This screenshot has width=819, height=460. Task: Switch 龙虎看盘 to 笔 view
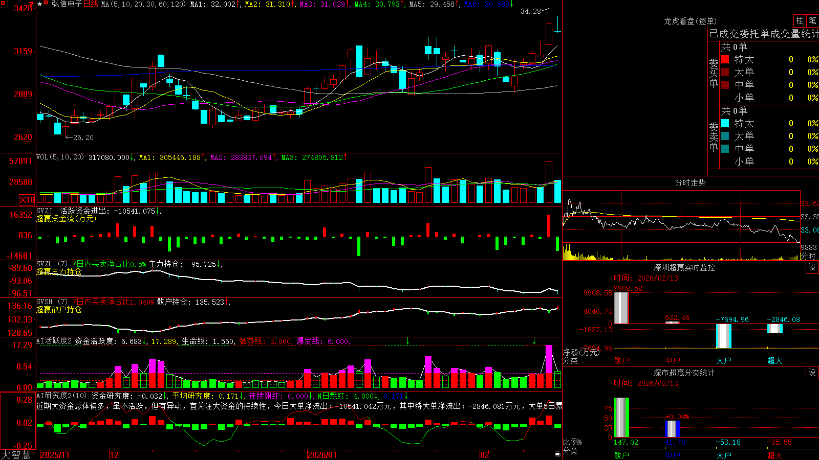coord(813,20)
